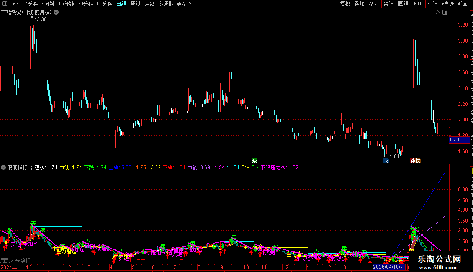The width and height of the screenshot is (473, 272).
Task: Click the 3.30 high price label
Action: pos(41,19)
